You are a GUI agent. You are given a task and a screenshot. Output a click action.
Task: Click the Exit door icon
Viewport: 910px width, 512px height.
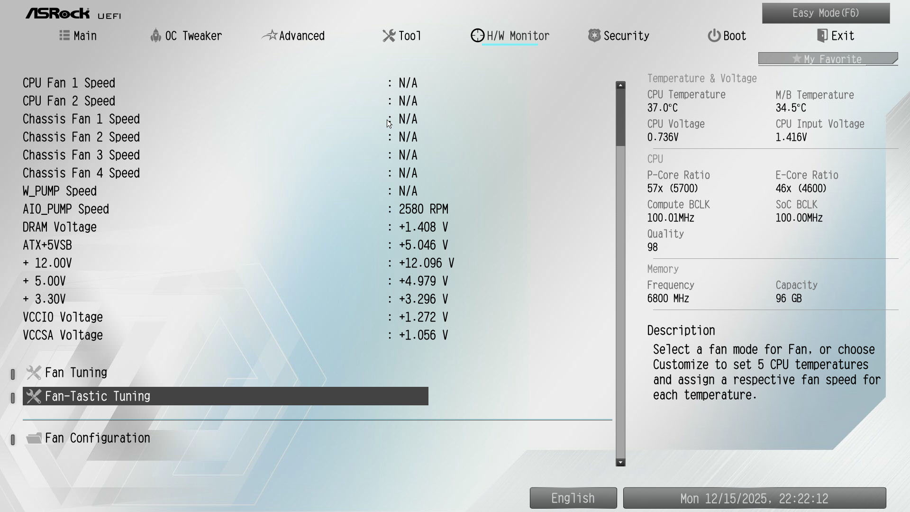tap(822, 36)
